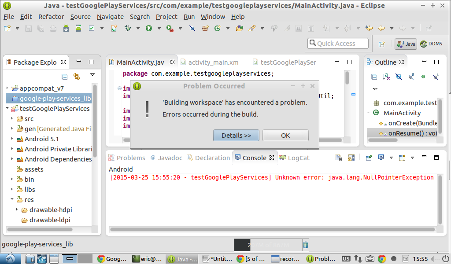Click Chrome icon in system tray
This screenshot has width=451, height=264.
(382, 259)
